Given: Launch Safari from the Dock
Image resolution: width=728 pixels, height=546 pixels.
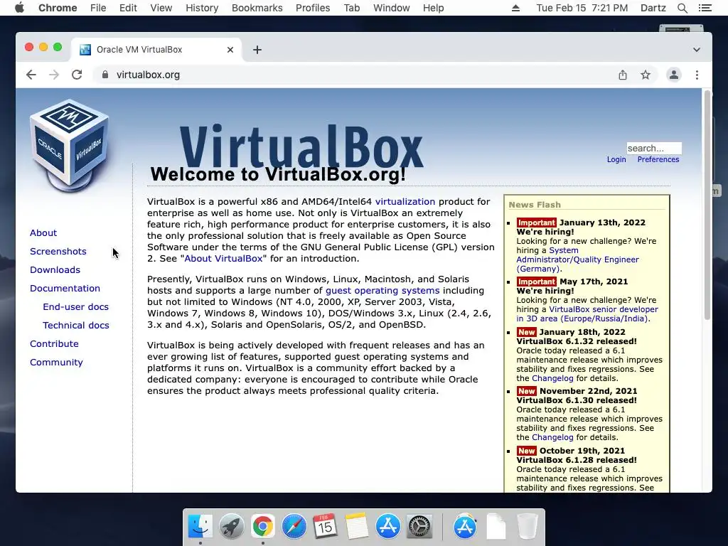Looking at the screenshot, I should pos(294,527).
